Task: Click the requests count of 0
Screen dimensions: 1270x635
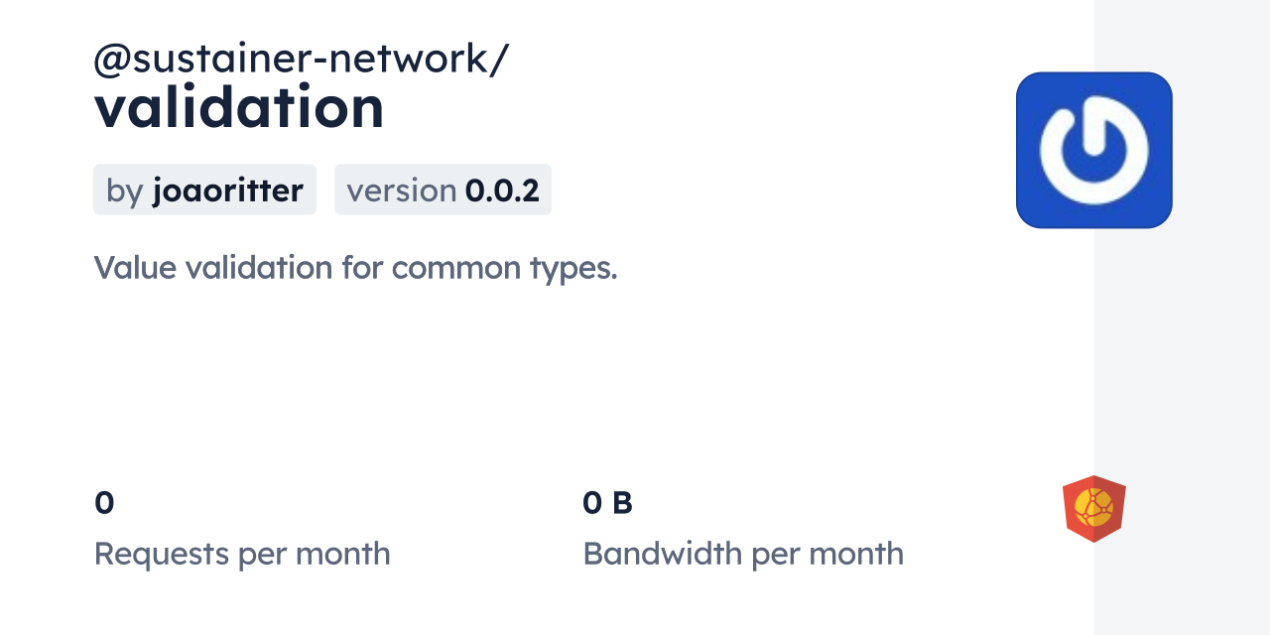Action: 104,503
